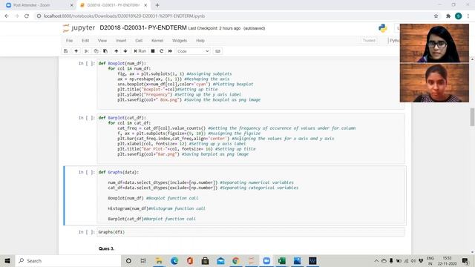Open the File menu
475x267 pixels.
pos(69,41)
